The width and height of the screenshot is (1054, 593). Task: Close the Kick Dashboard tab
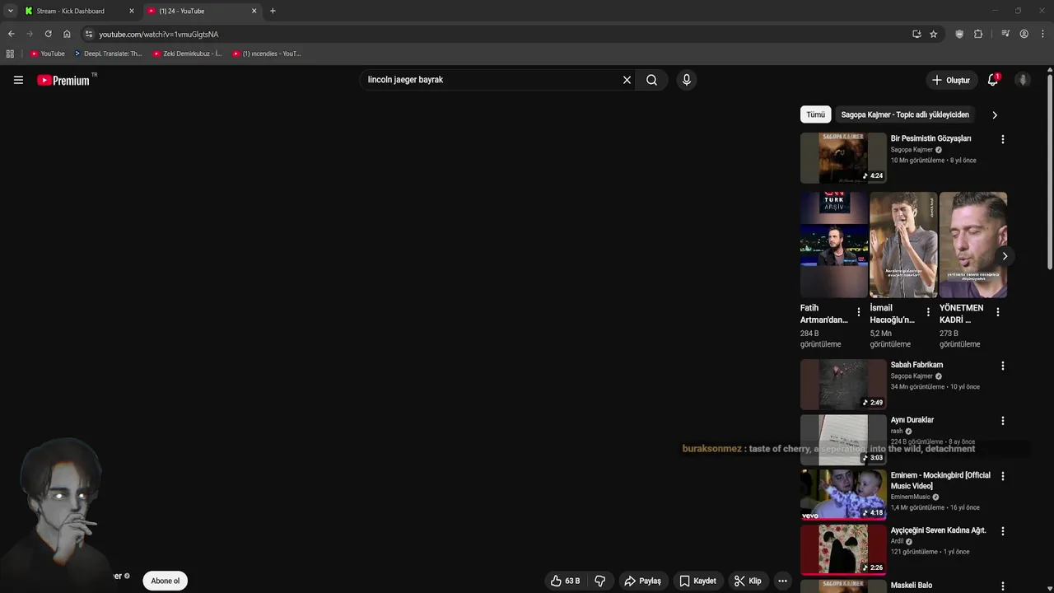131,11
